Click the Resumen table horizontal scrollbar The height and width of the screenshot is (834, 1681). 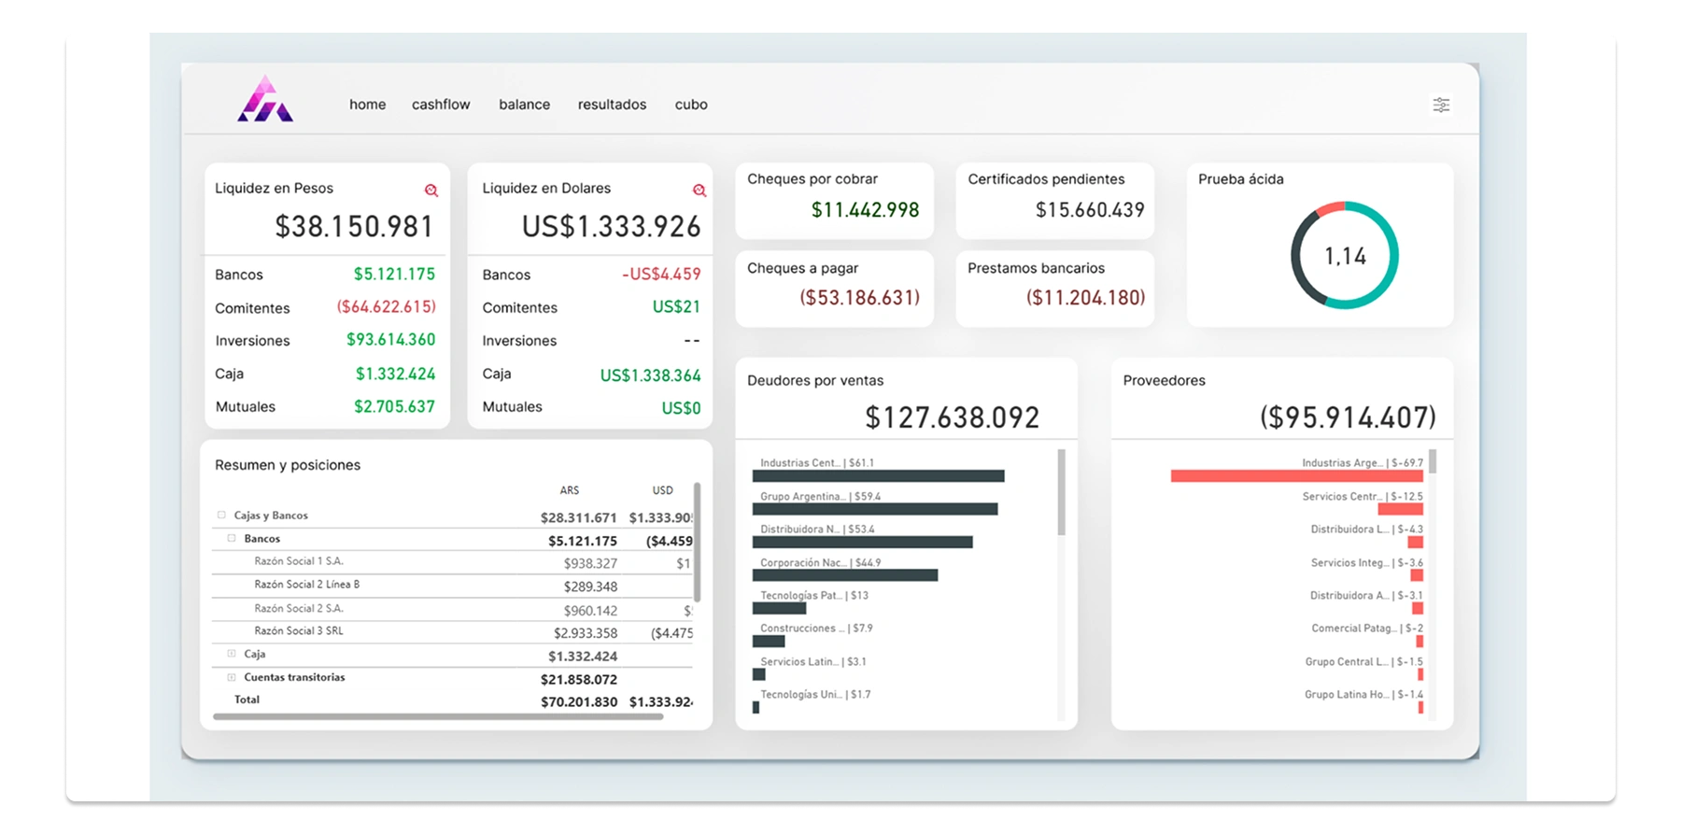(438, 717)
